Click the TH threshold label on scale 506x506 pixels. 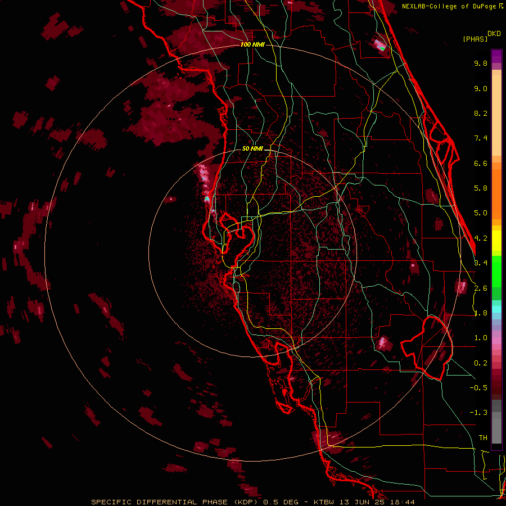pyautogui.click(x=483, y=438)
